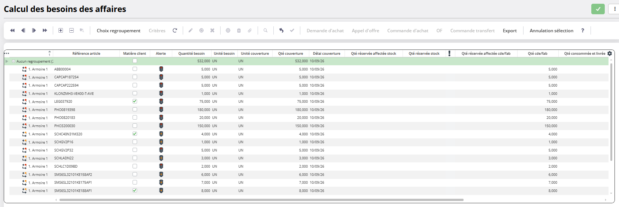Click the paperclip attachment icon
This screenshot has width=619, height=207.
(250, 30)
